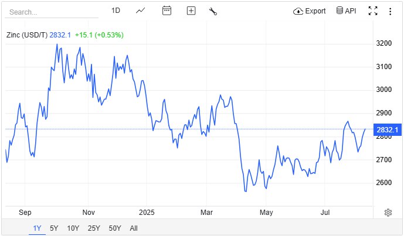Open the calendar date range picker
This screenshot has height=236, width=404.
tap(167, 11)
